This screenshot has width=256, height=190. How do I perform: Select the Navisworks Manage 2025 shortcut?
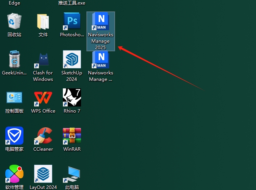pyautogui.click(x=101, y=31)
